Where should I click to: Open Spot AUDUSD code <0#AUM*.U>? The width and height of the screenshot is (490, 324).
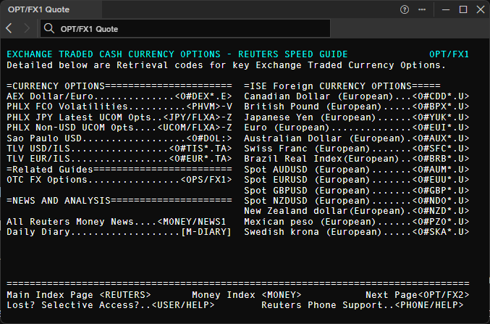(x=441, y=170)
